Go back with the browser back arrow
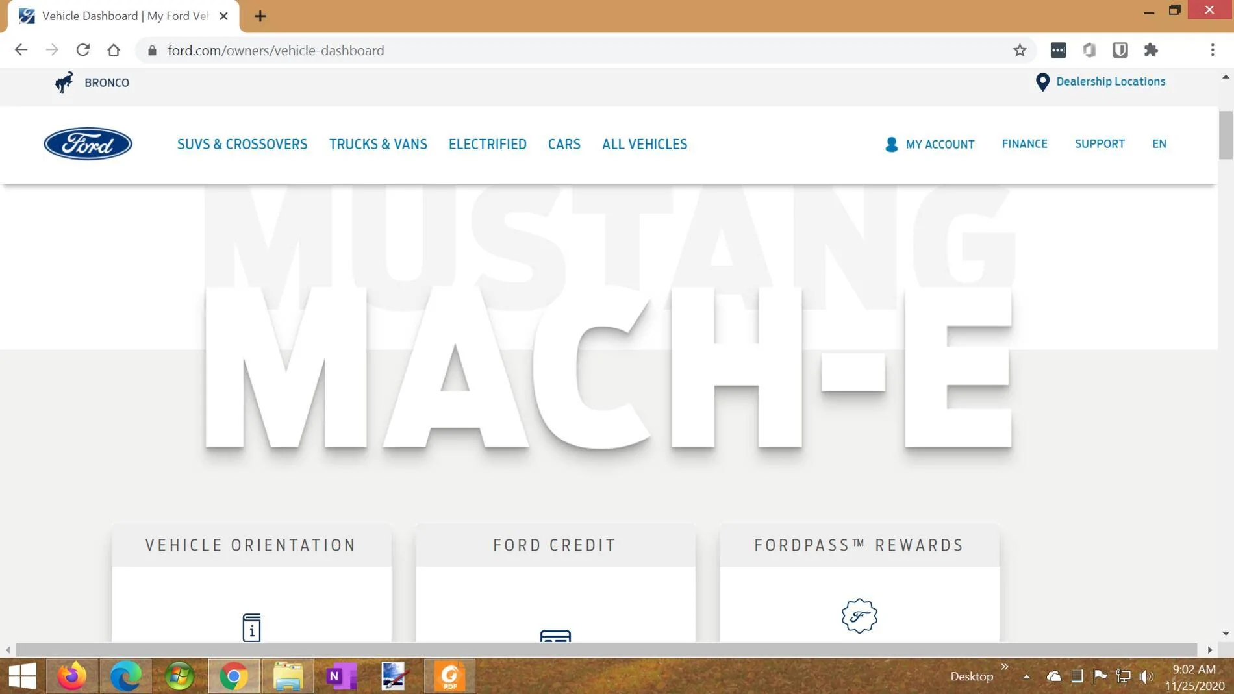The width and height of the screenshot is (1234, 694). [21, 50]
